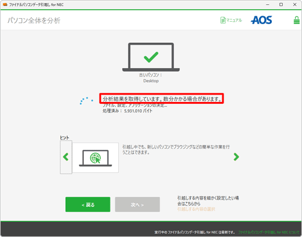Maximize the window

coord(281,4)
